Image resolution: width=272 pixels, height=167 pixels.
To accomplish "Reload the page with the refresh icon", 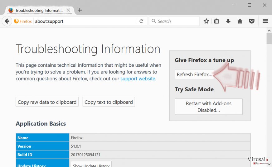I will coord(141,21).
